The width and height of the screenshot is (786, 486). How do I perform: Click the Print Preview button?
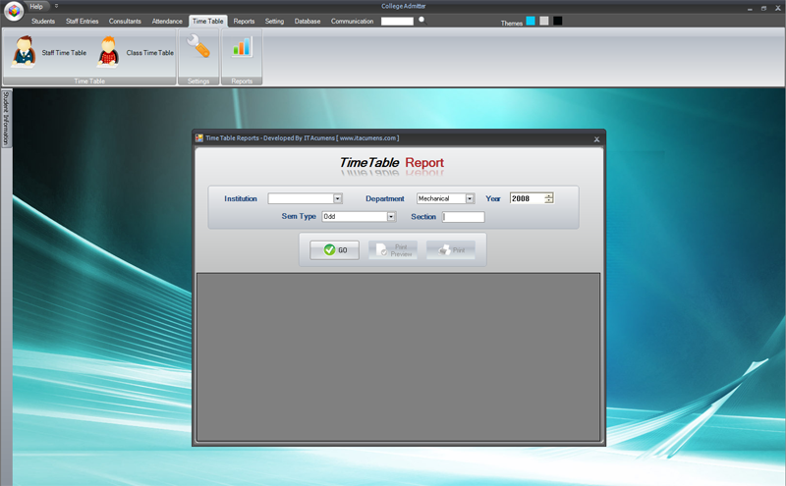pyautogui.click(x=393, y=250)
